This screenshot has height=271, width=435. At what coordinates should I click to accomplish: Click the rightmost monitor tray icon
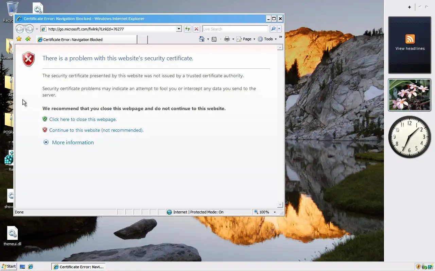[430, 267]
